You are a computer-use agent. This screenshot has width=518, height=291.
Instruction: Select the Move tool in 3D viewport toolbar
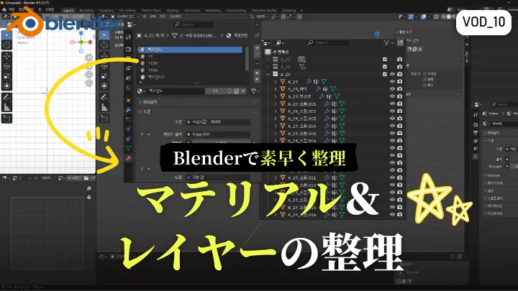(x=104, y=56)
